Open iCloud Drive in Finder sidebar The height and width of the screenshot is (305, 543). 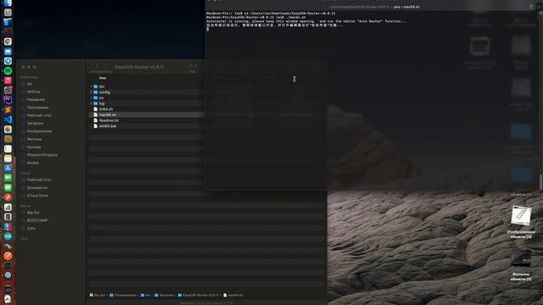coord(37,196)
